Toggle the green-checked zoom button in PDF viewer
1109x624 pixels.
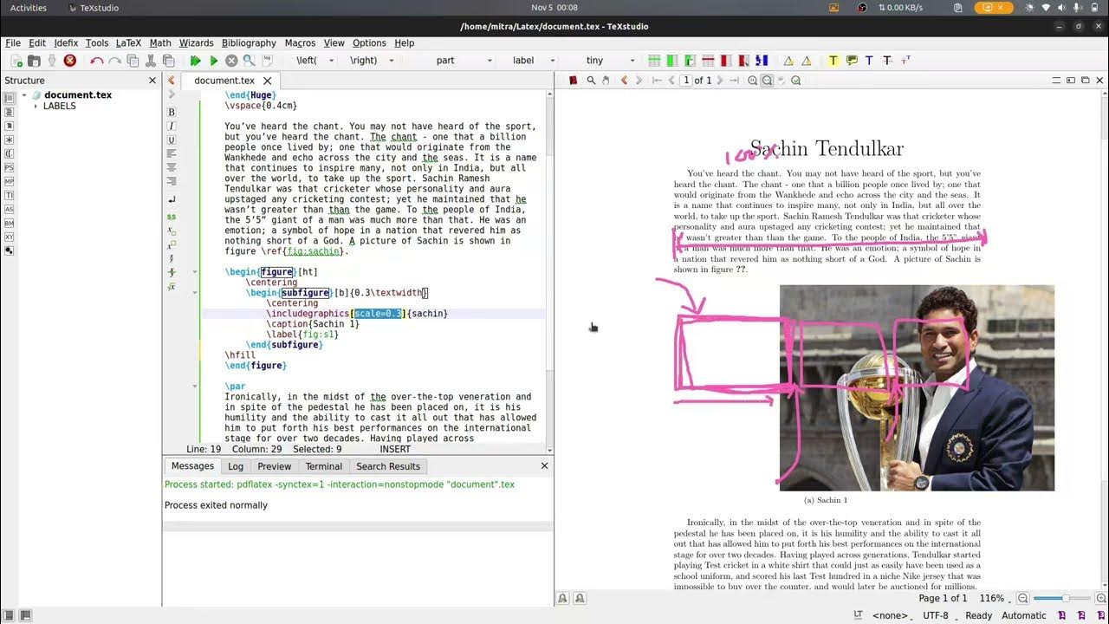795,81
